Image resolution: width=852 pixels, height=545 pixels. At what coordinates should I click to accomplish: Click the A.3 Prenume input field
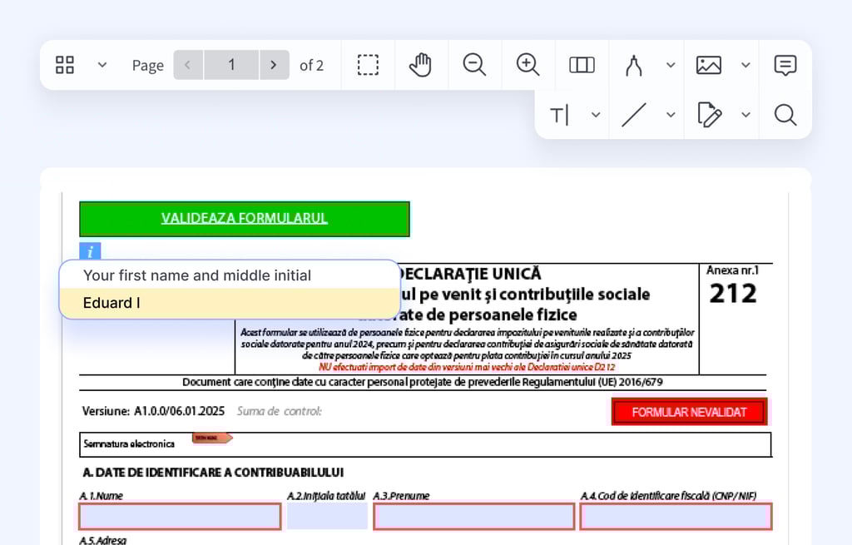(473, 517)
